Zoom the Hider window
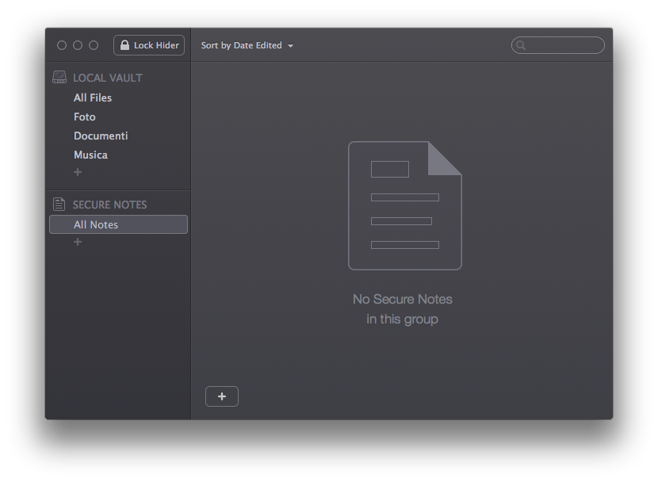The height and width of the screenshot is (482, 658). (x=94, y=45)
